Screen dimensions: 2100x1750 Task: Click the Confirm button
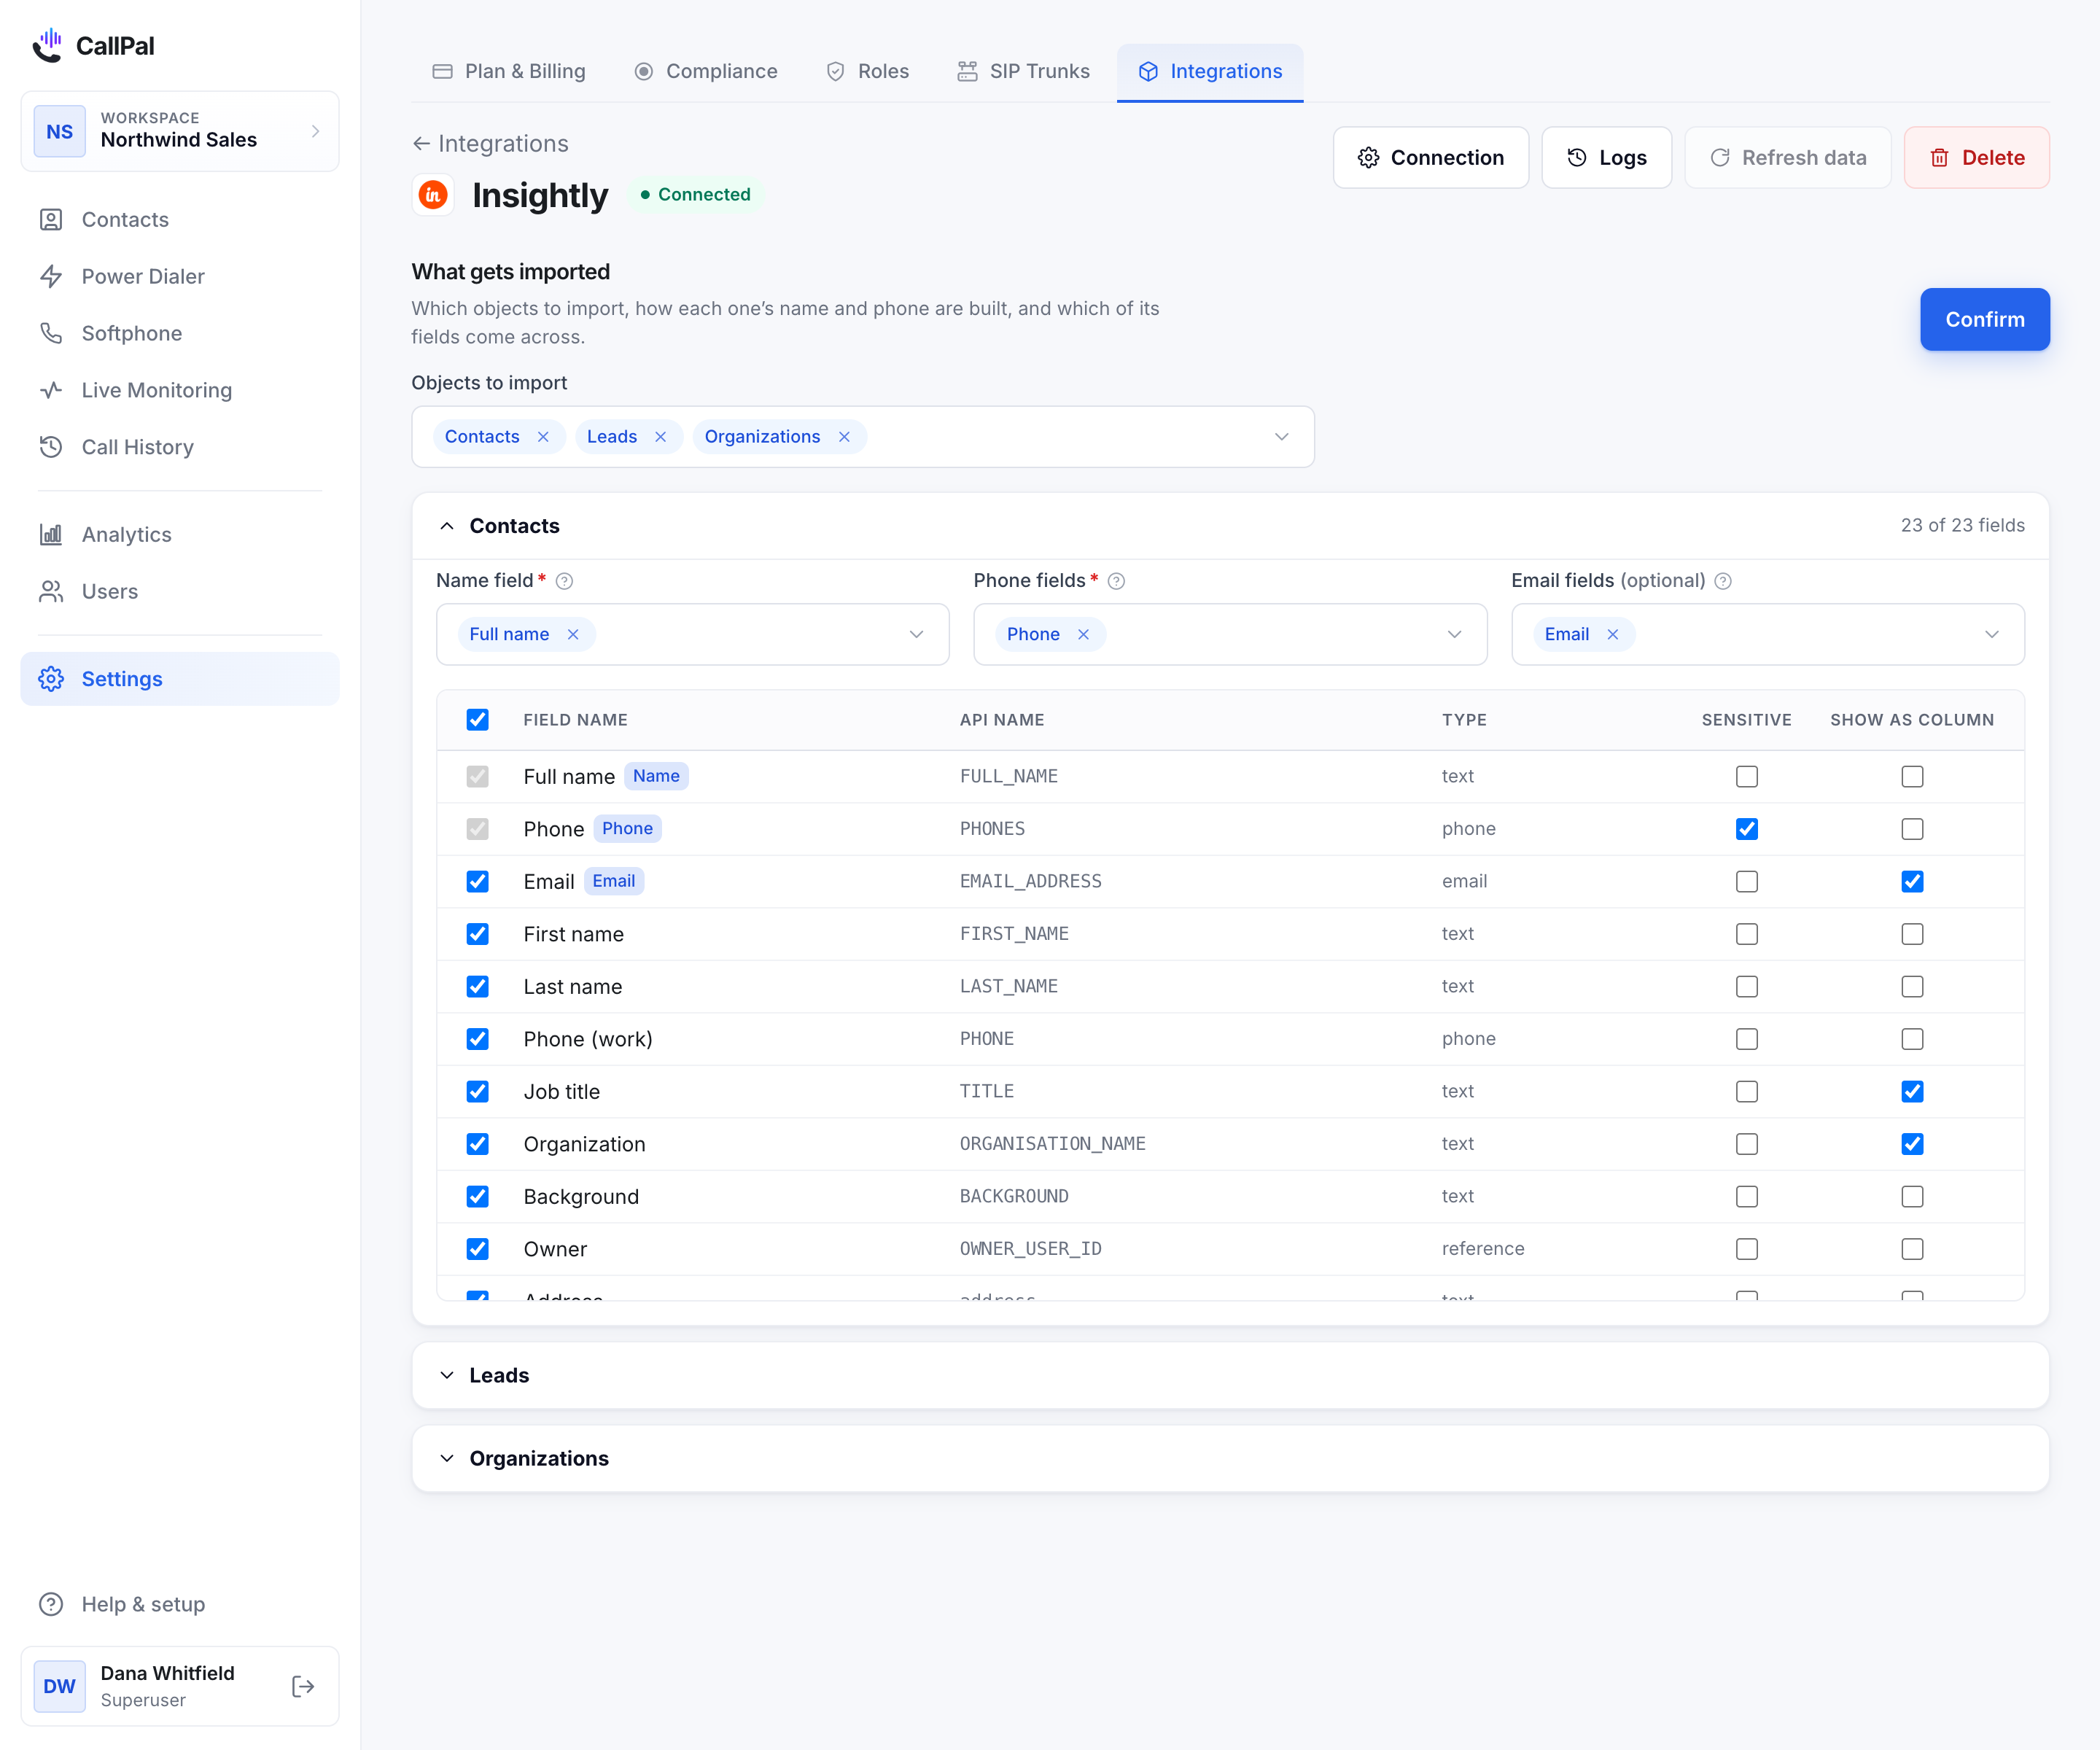[1985, 319]
